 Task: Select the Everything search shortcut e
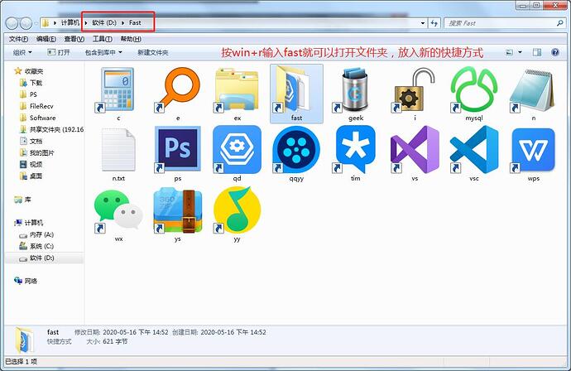[177, 94]
